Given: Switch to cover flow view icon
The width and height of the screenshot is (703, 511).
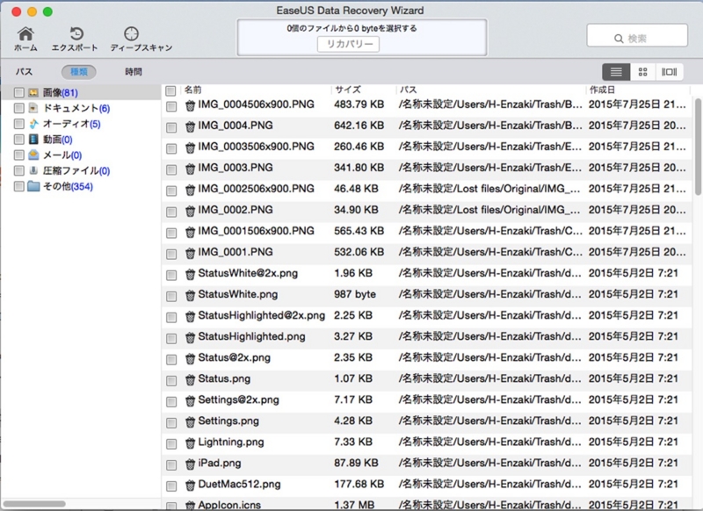Looking at the screenshot, I should 670,72.
